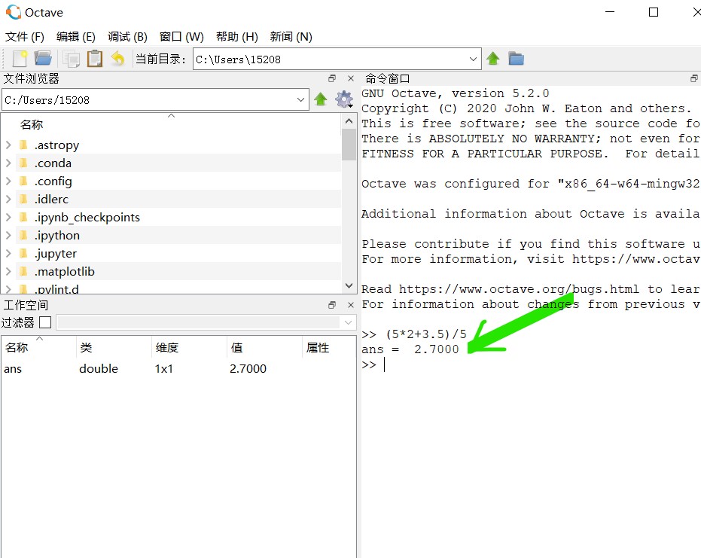Go up one directory in main toolbar
Screen dimensions: 701x558
pos(493,59)
